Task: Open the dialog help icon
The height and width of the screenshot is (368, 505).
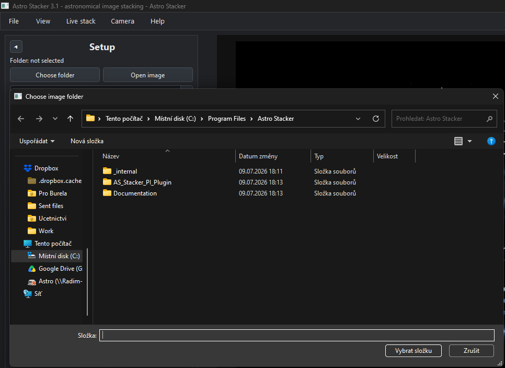Action: coord(491,141)
